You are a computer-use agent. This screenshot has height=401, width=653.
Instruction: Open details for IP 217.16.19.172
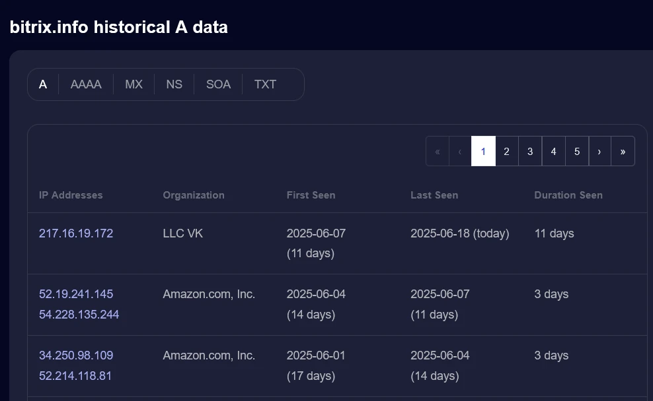tap(75, 233)
